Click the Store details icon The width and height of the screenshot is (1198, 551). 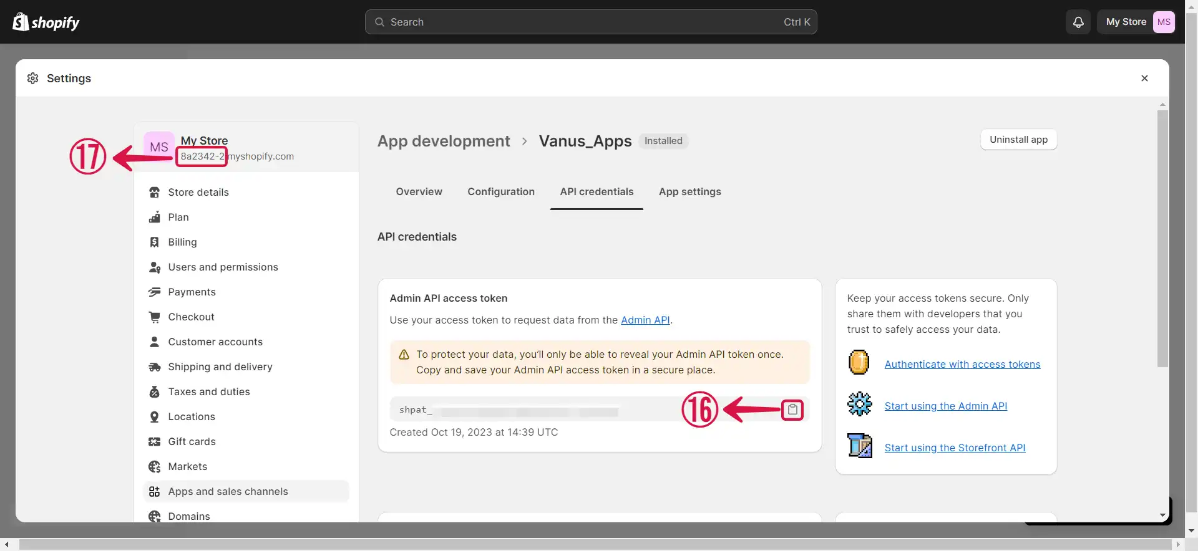coord(155,192)
